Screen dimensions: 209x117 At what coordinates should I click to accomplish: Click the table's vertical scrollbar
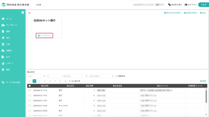[206, 96]
